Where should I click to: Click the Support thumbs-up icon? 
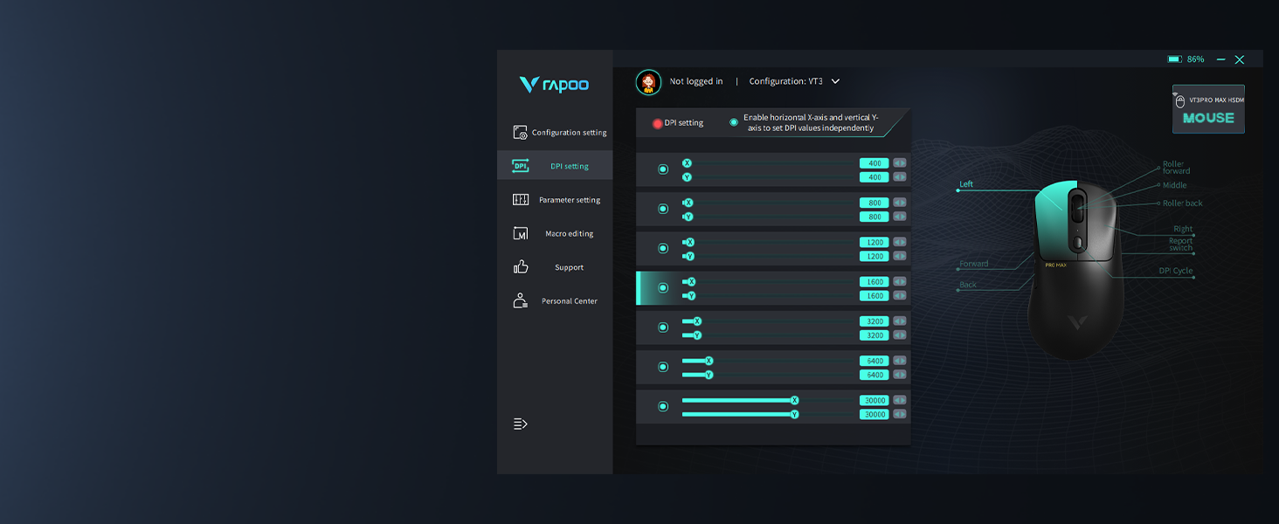pos(521,267)
